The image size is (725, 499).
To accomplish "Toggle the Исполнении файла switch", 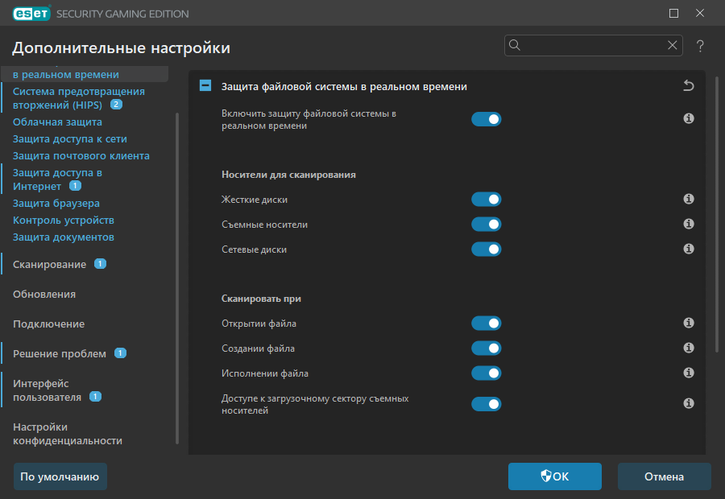I will coord(487,373).
